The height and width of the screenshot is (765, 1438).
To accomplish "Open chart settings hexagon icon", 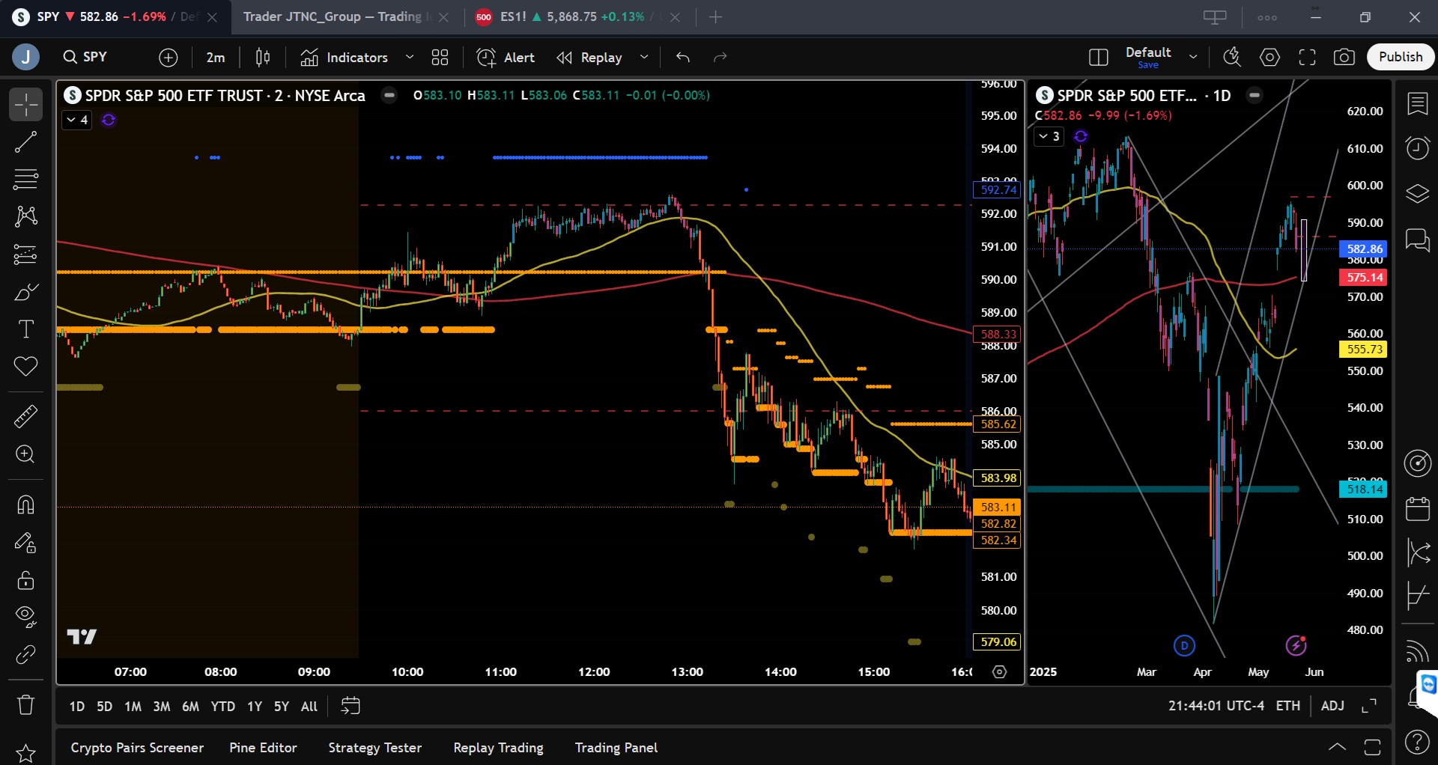I will (1269, 57).
